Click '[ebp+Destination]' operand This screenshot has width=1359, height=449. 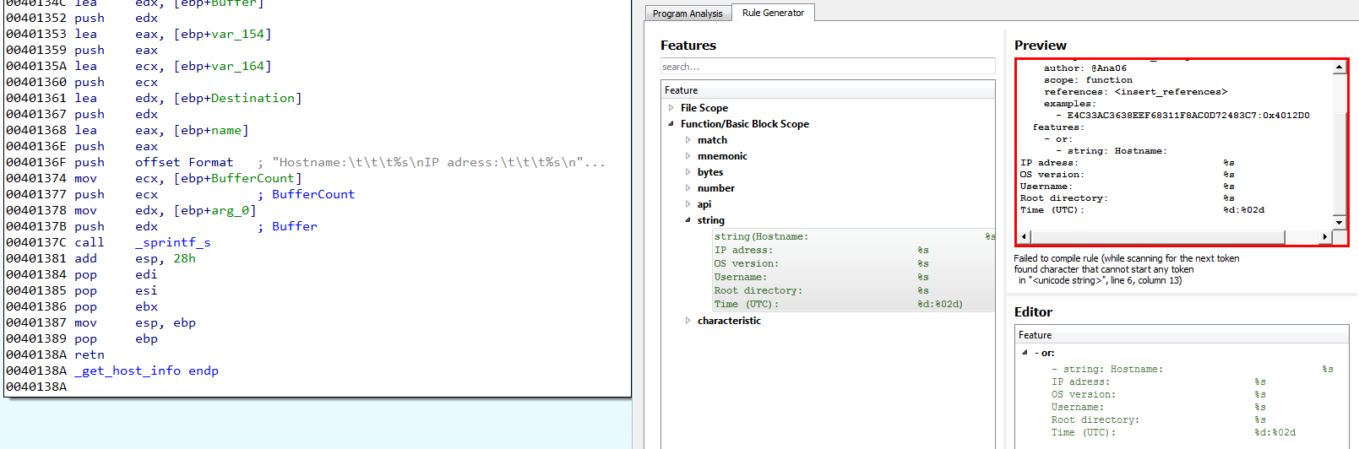pos(239,98)
